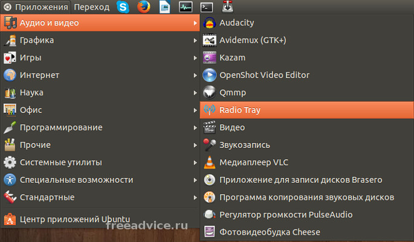Open Программа копирования звуковых дисков
Image resolution: width=414 pixels, height=242 pixels.
coord(307,197)
